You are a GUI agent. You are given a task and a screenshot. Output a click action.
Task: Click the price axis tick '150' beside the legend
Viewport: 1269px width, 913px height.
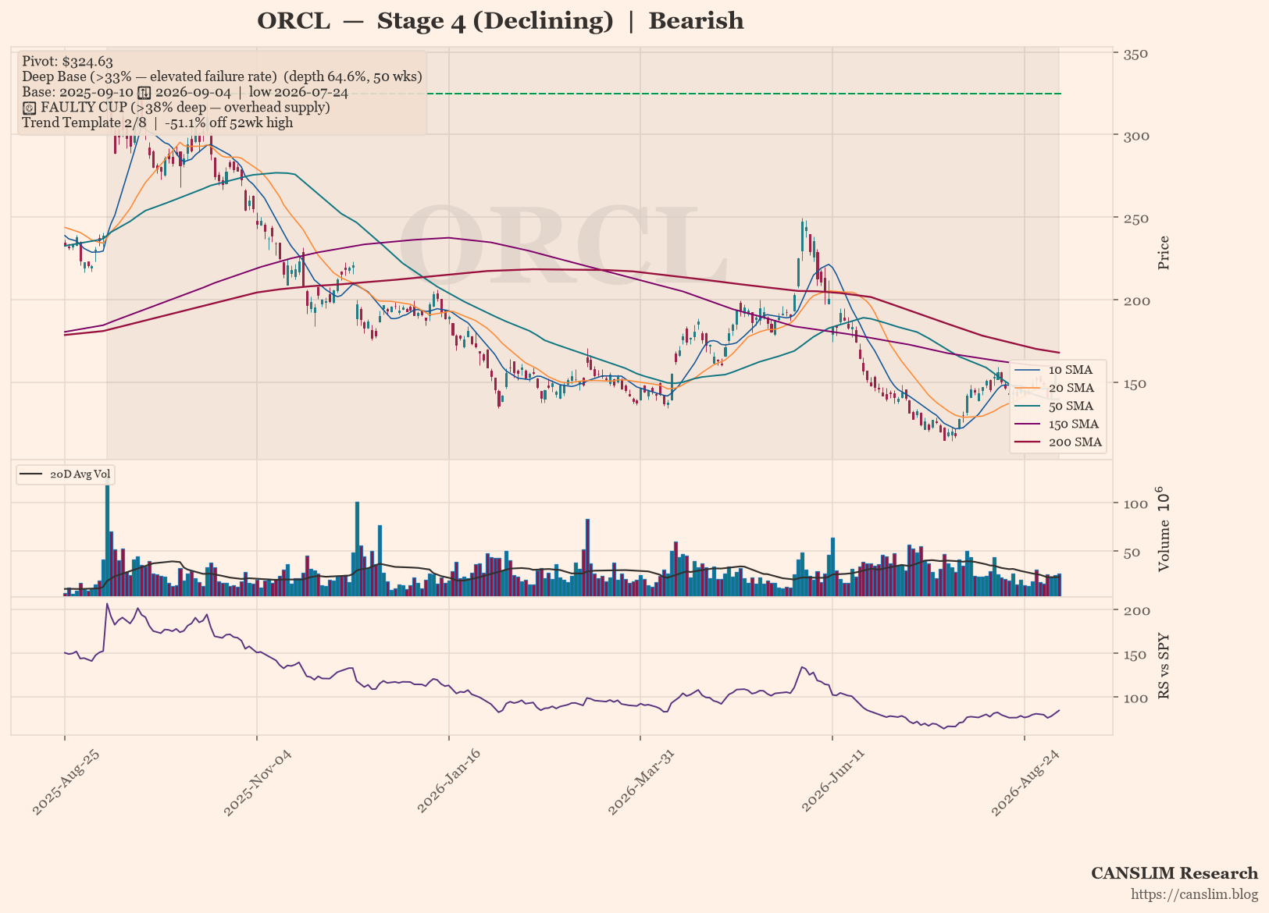[1135, 383]
